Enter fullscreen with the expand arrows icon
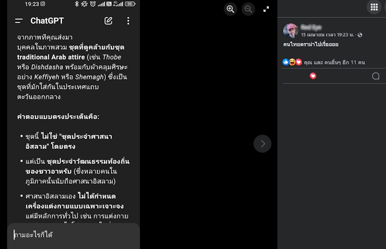 coord(266,9)
